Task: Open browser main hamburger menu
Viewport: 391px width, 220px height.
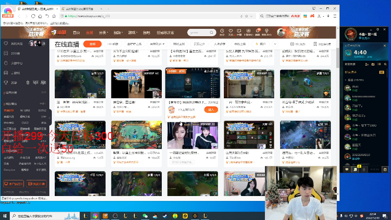Action: pyautogui.click(x=335, y=16)
